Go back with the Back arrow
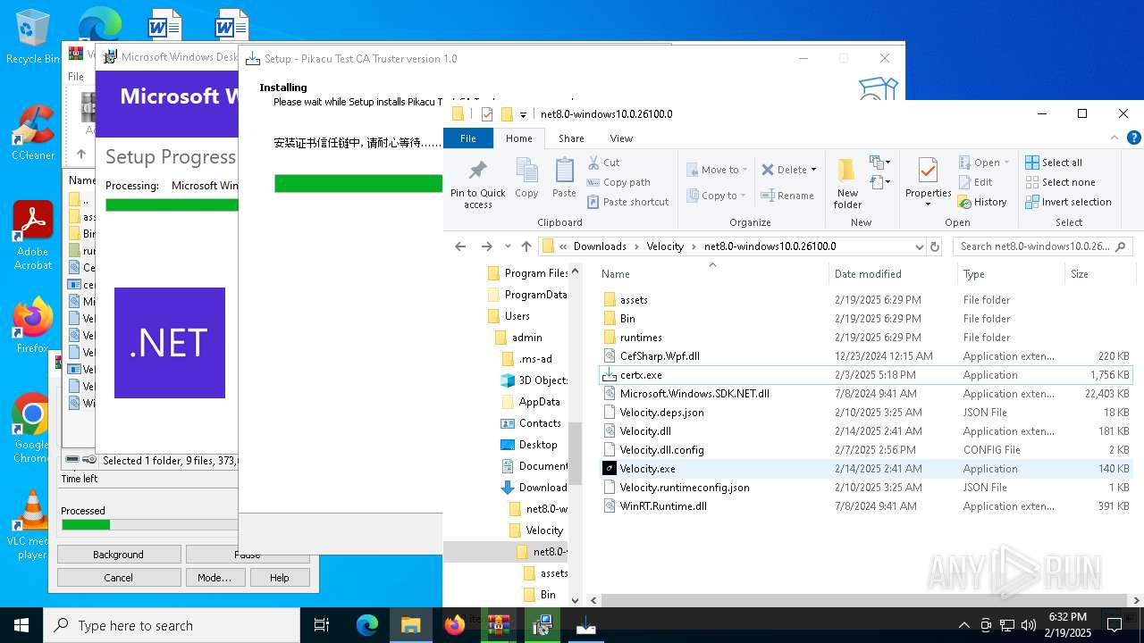This screenshot has height=643, width=1144. click(460, 246)
